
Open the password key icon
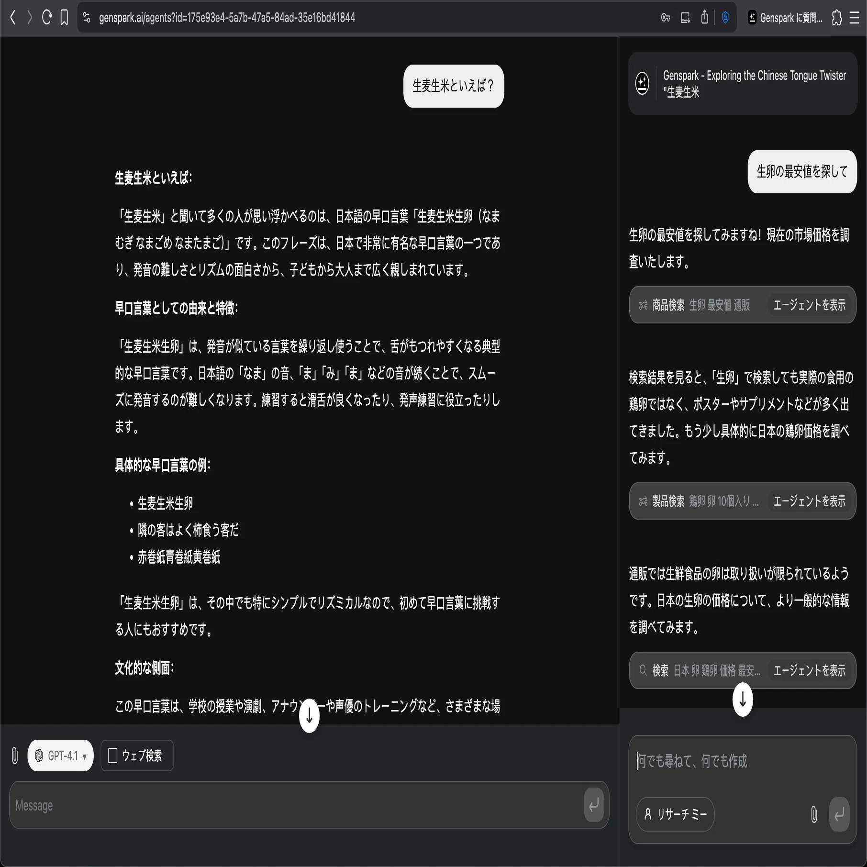pos(666,18)
